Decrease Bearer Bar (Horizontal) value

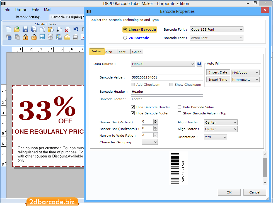[x=155, y=130]
